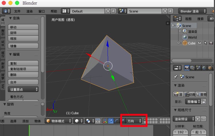The height and width of the screenshot is (136, 215).
Task: Toggle the display lock next to 图像编
Action: pos(204,102)
